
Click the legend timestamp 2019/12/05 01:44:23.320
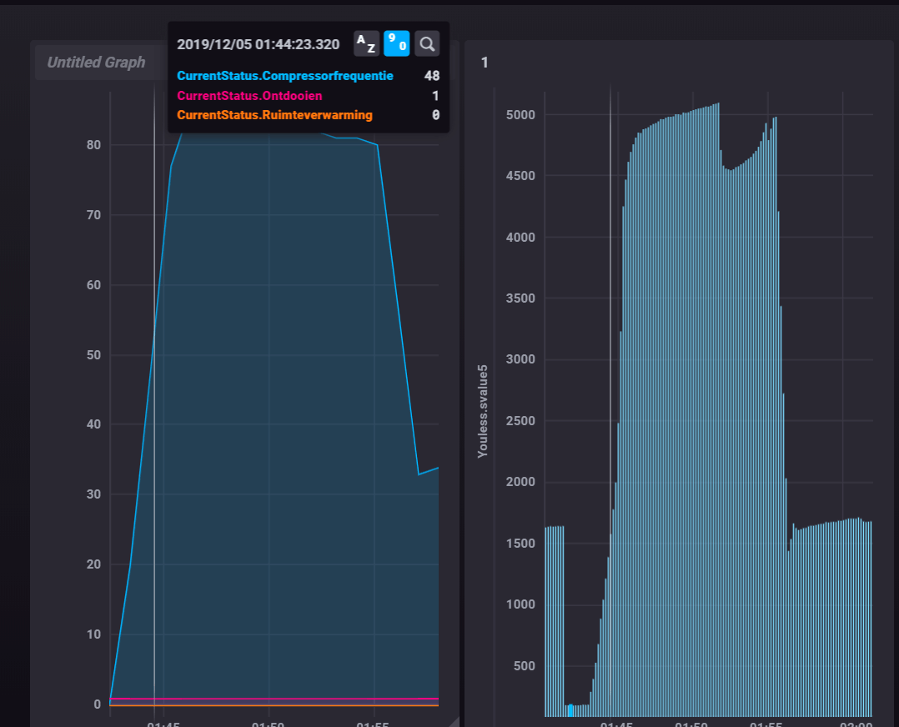click(x=258, y=43)
